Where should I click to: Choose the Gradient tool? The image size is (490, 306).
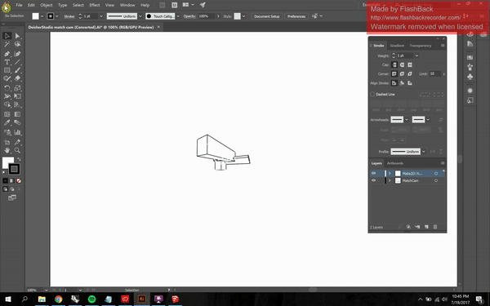coord(17,114)
